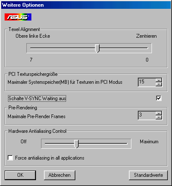Increase maximum pre-render frames up arrow
The width and height of the screenshot is (172, 186).
159,113
